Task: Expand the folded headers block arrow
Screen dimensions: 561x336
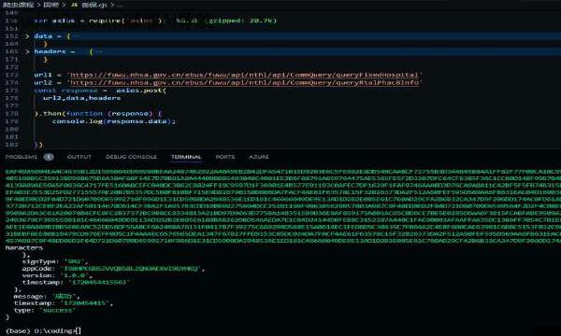Action: coord(27,51)
